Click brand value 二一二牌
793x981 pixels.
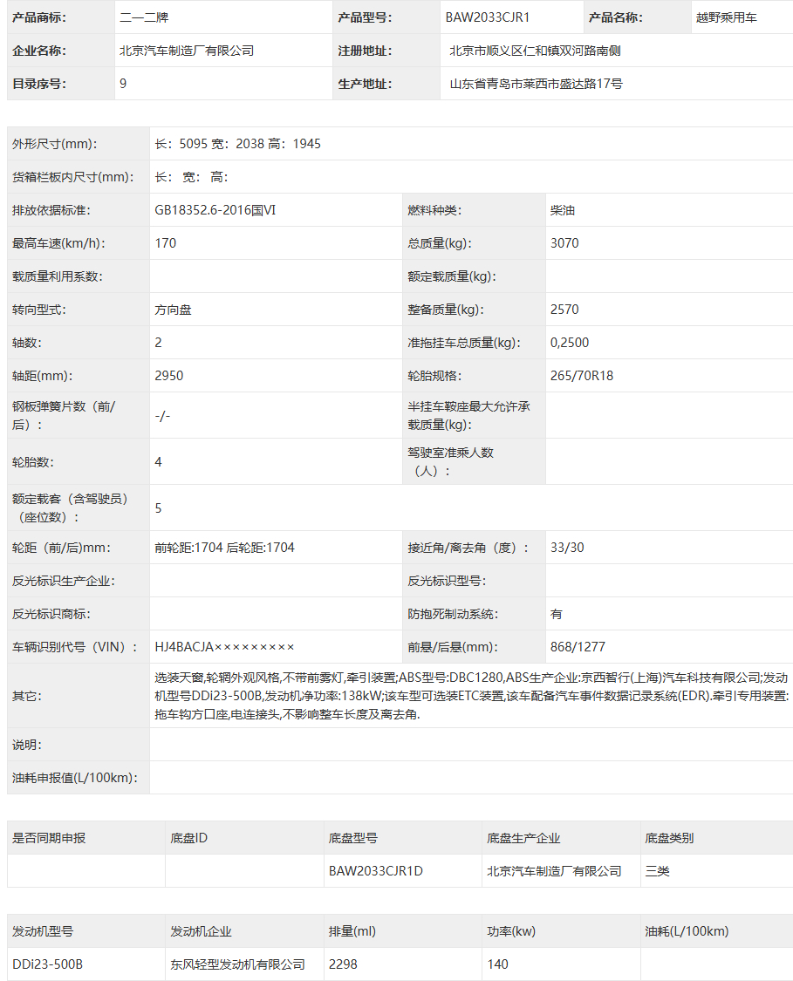pos(144,17)
